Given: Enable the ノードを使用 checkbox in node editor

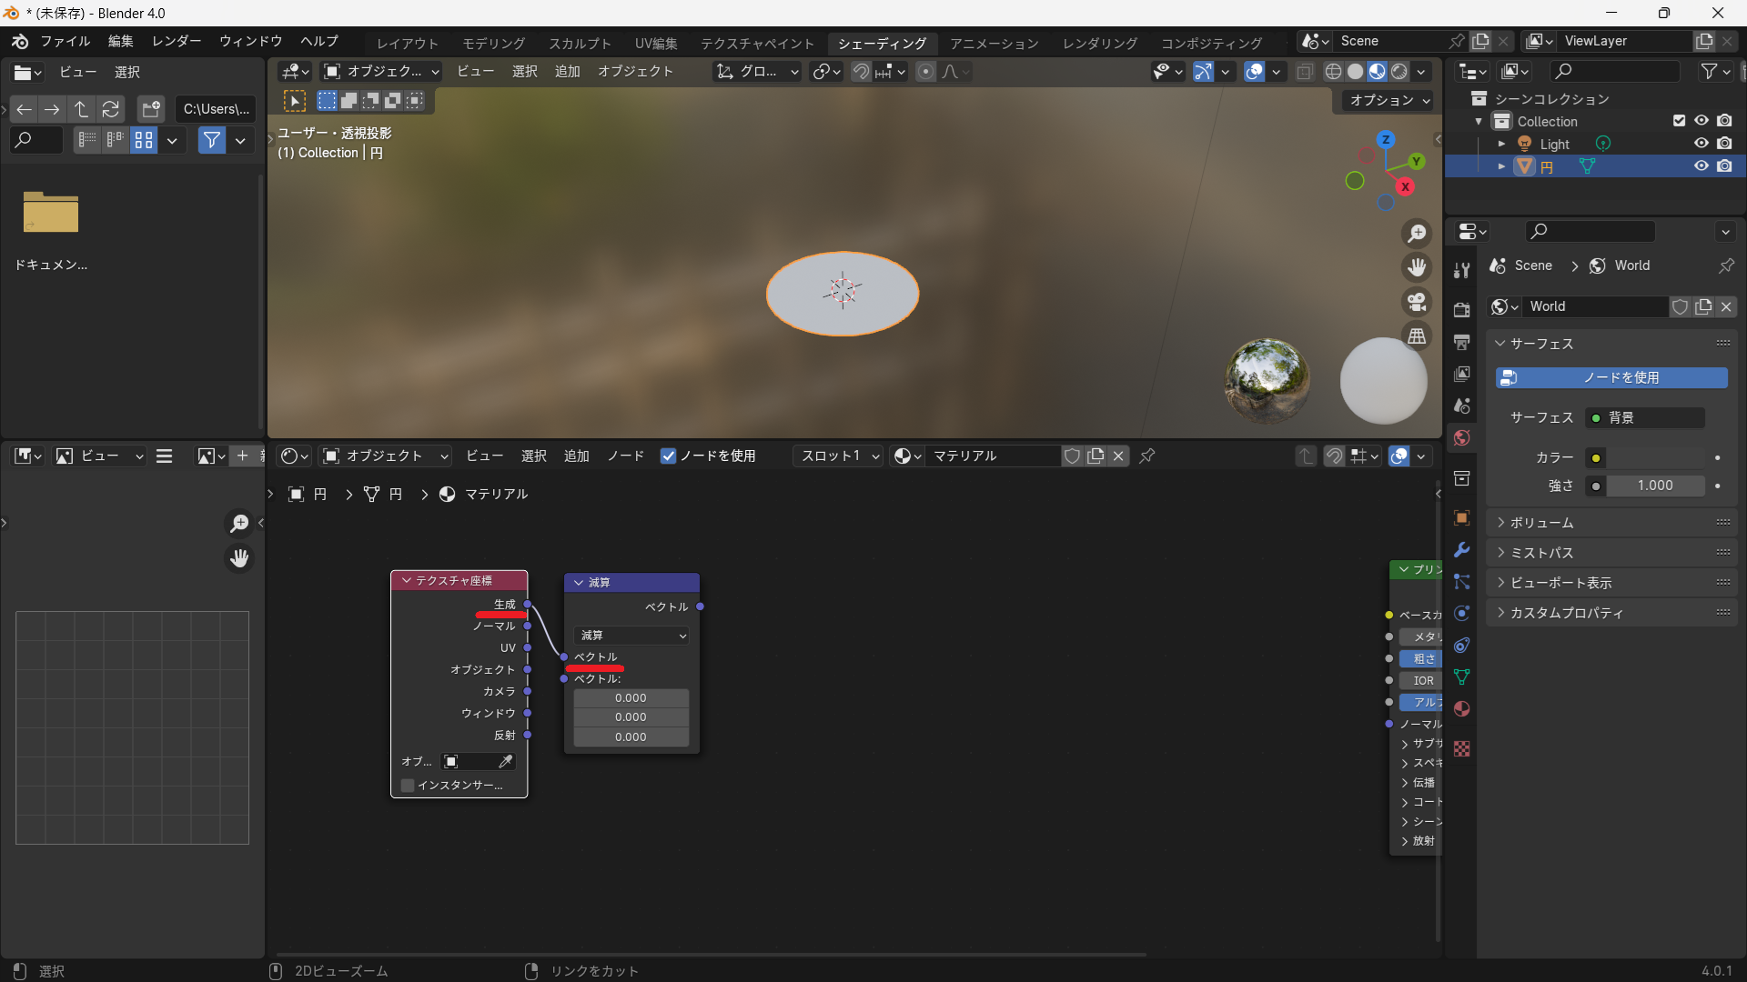Looking at the screenshot, I should (669, 456).
